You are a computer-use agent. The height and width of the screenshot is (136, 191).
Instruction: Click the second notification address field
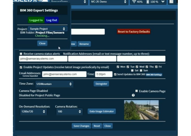(92, 59)
